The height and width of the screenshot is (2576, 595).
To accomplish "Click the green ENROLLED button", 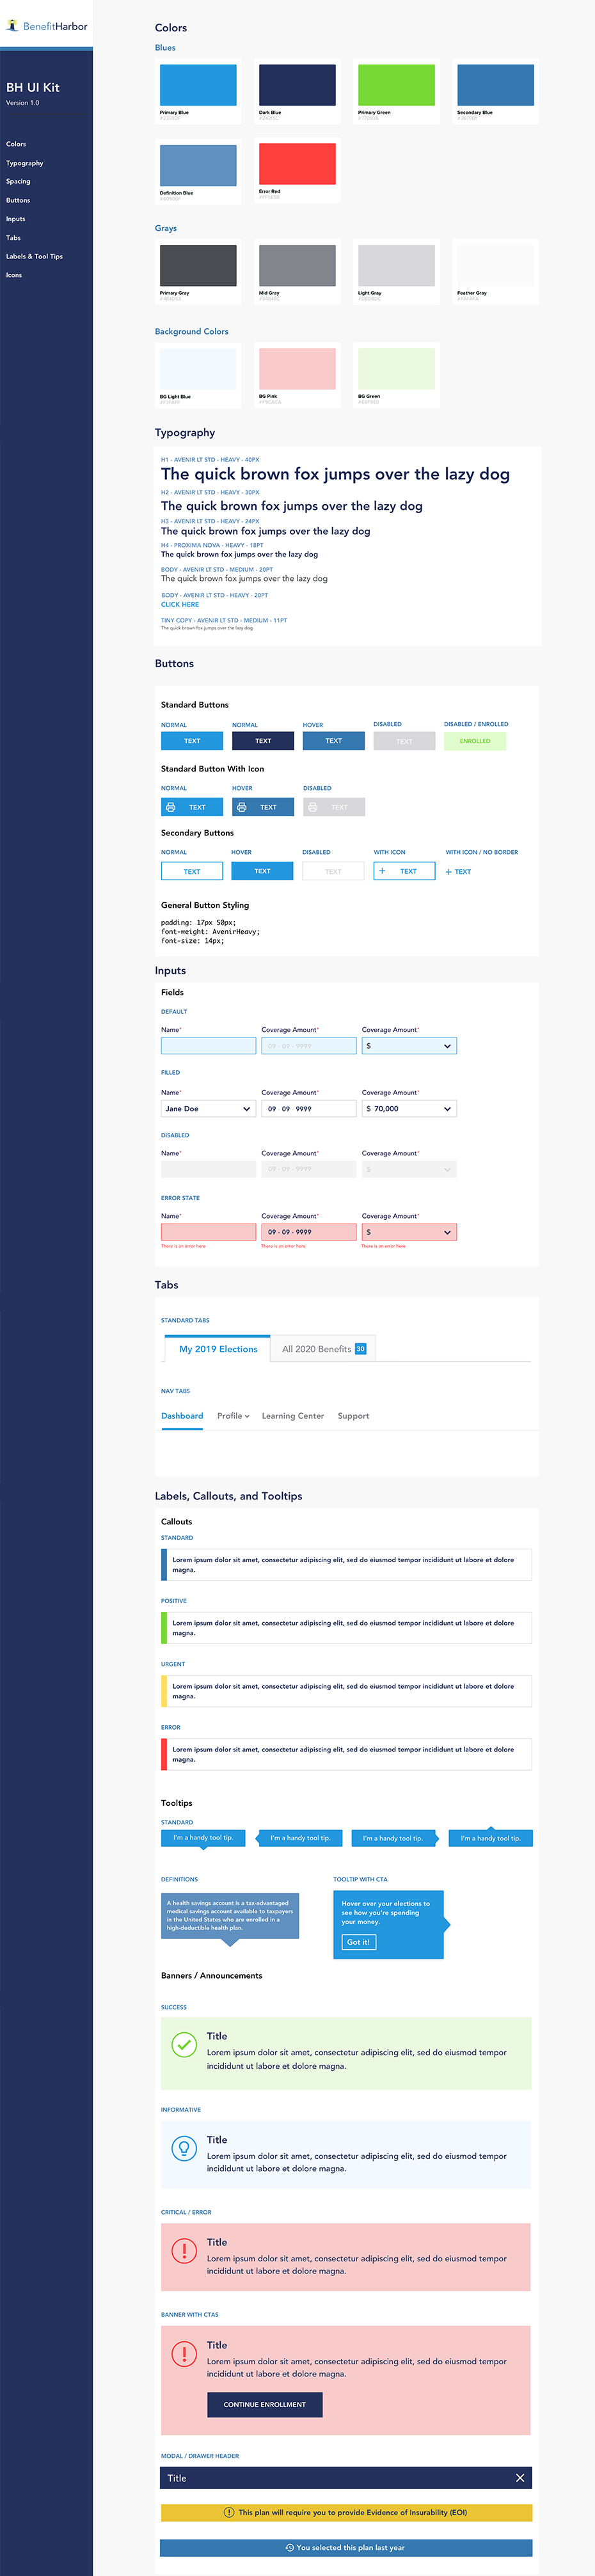I will [x=475, y=741].
